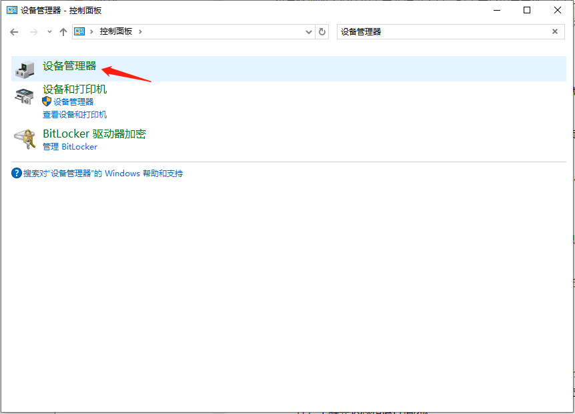Clear the search box with the X icon
Image resolution: width=575 pixels, height=414 pixels.
coord(554,31)
